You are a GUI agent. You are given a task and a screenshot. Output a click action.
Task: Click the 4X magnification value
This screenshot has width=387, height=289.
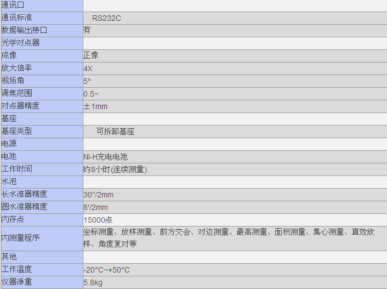[x=88, y=69]
